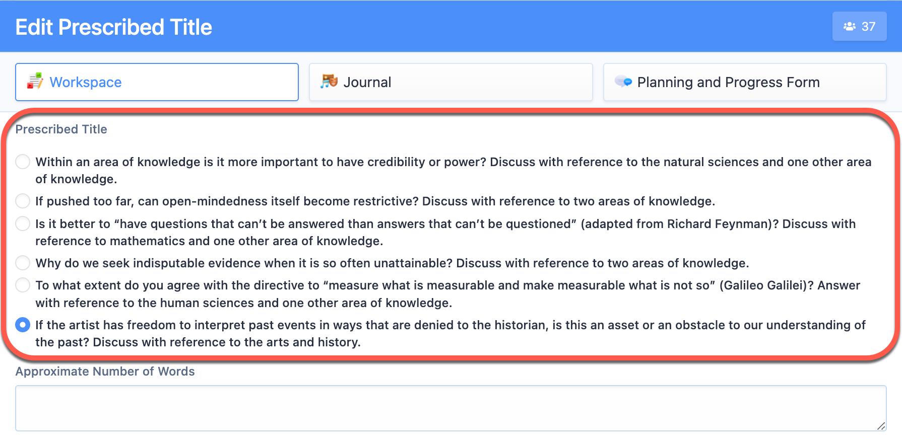Screen dimensions: 902x443
Task: Open the Workspace tab
Action: pos(157,82)
